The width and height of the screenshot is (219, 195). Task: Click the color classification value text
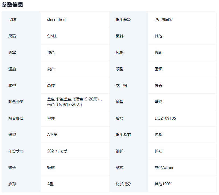click(x=74, y=102)
